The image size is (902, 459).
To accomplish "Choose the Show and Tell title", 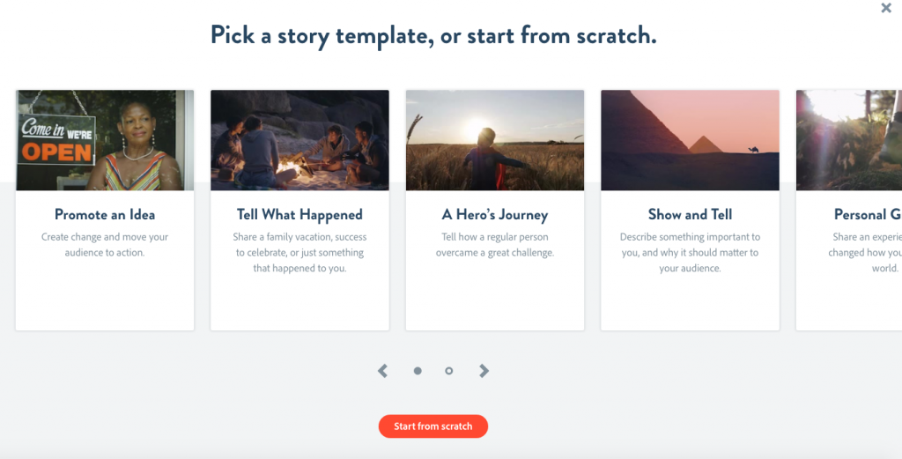I will coord(690,215).
